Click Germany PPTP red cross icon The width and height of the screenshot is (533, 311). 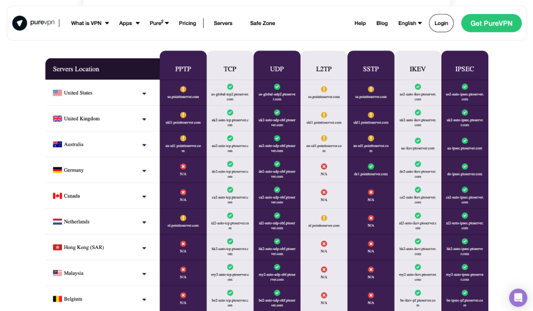183,166
